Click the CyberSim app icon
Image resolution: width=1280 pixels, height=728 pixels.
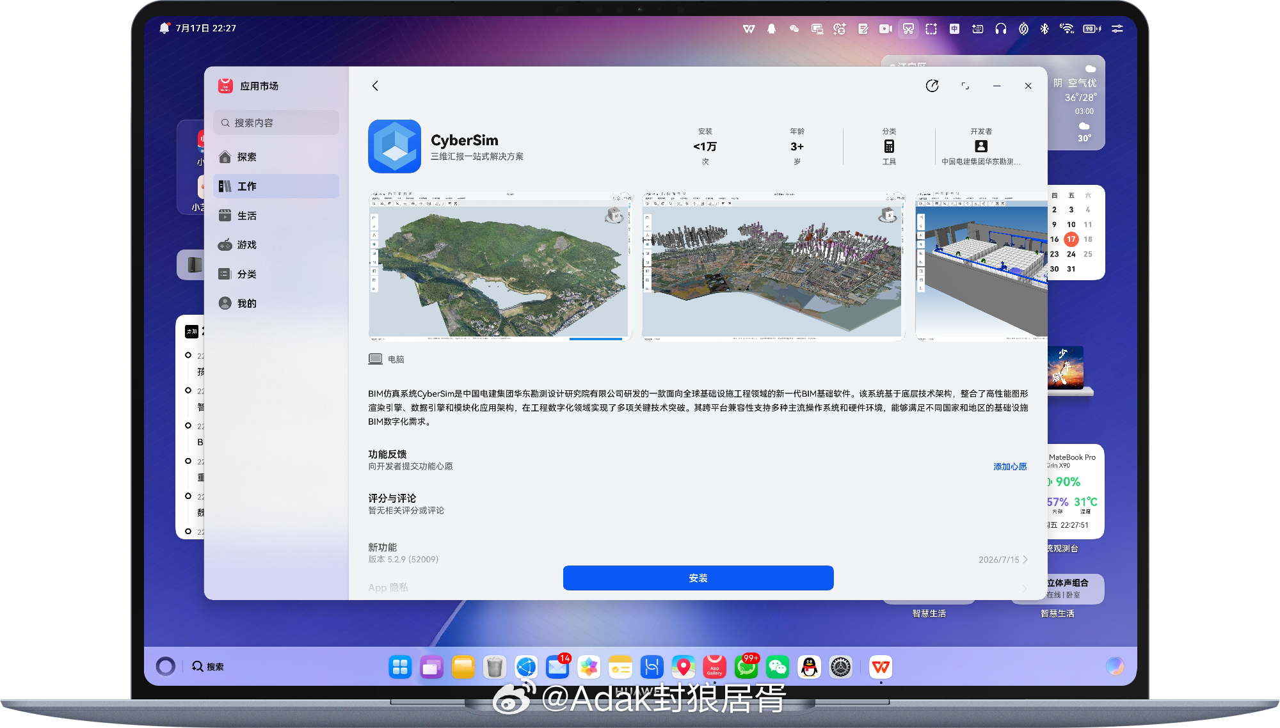(x=394, y=146)
